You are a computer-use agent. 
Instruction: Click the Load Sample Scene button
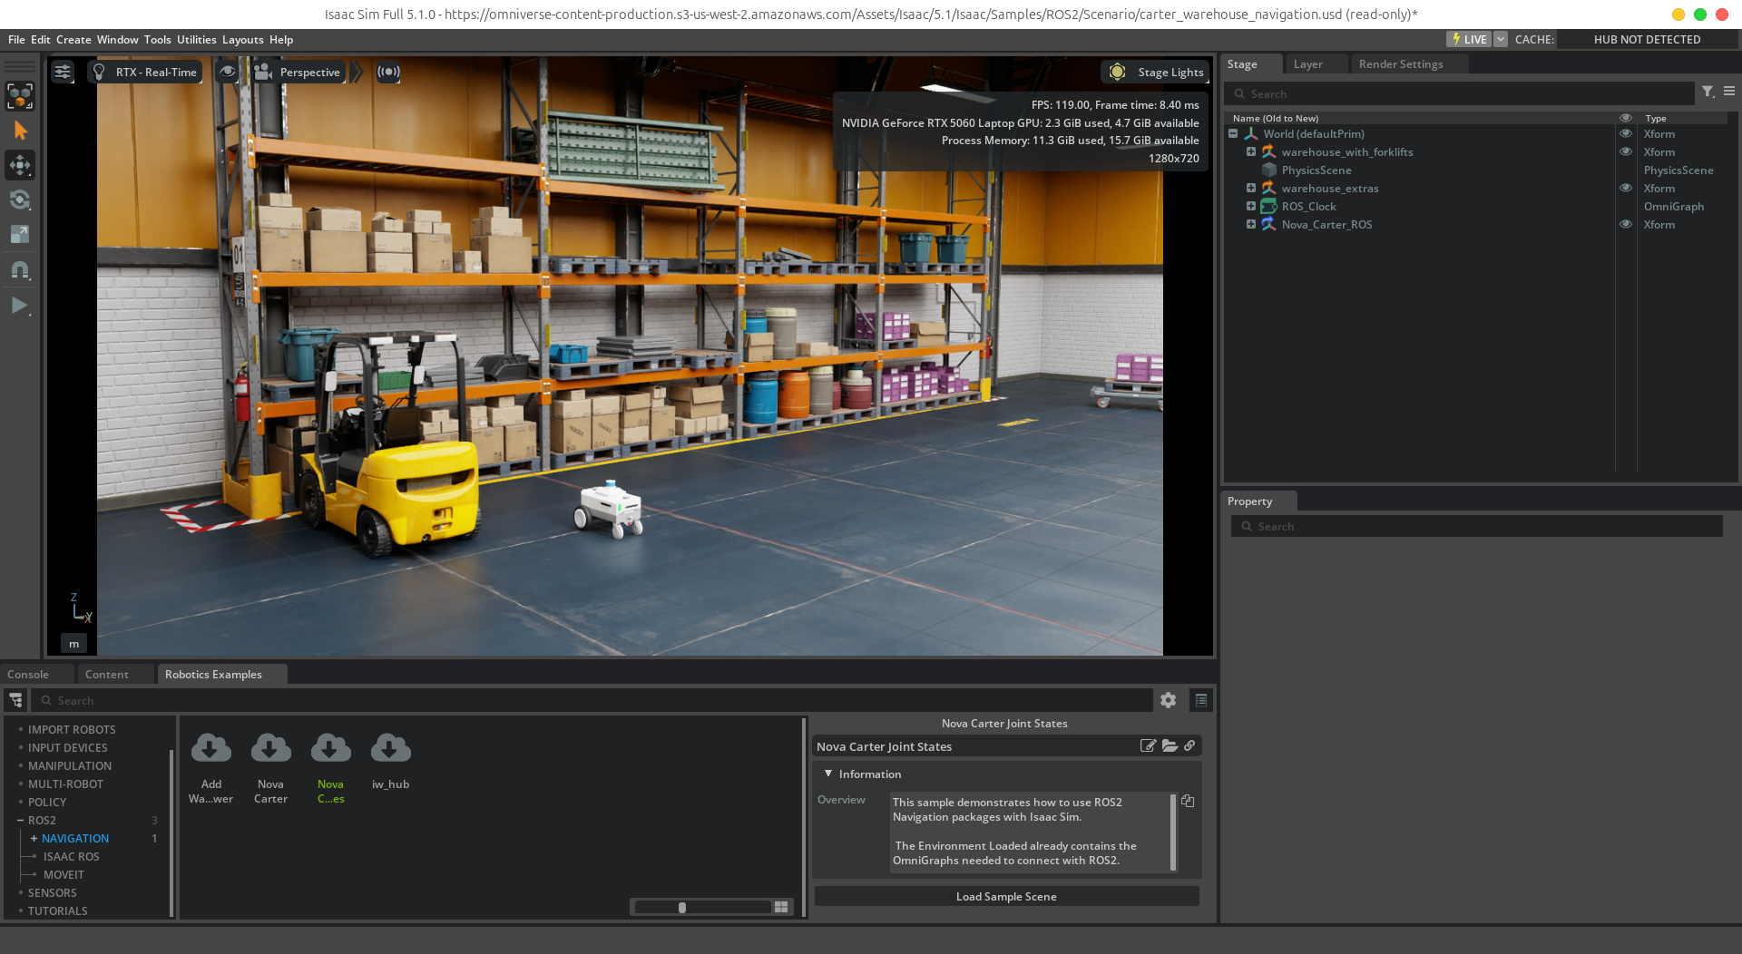[x=1006, y=896]
